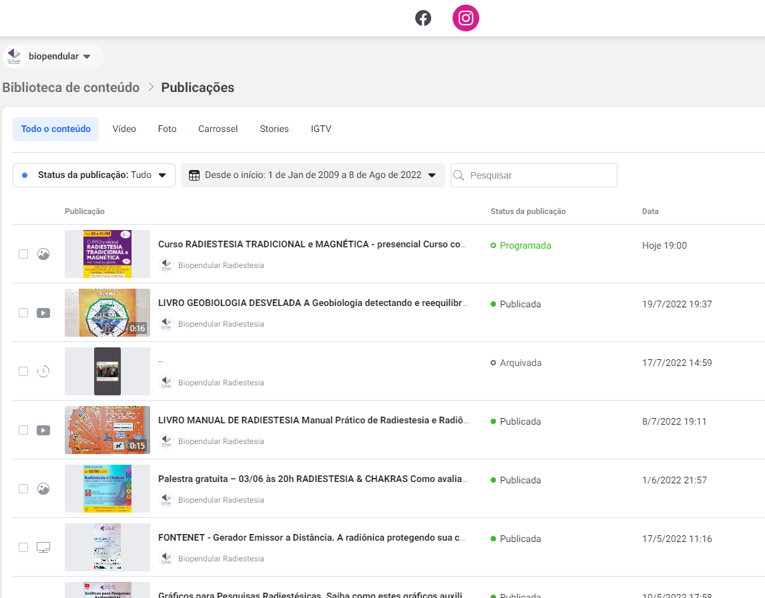
Task: Open Curso RADIESTESIA TRADICIONAL post title
Action: [312, 244]
